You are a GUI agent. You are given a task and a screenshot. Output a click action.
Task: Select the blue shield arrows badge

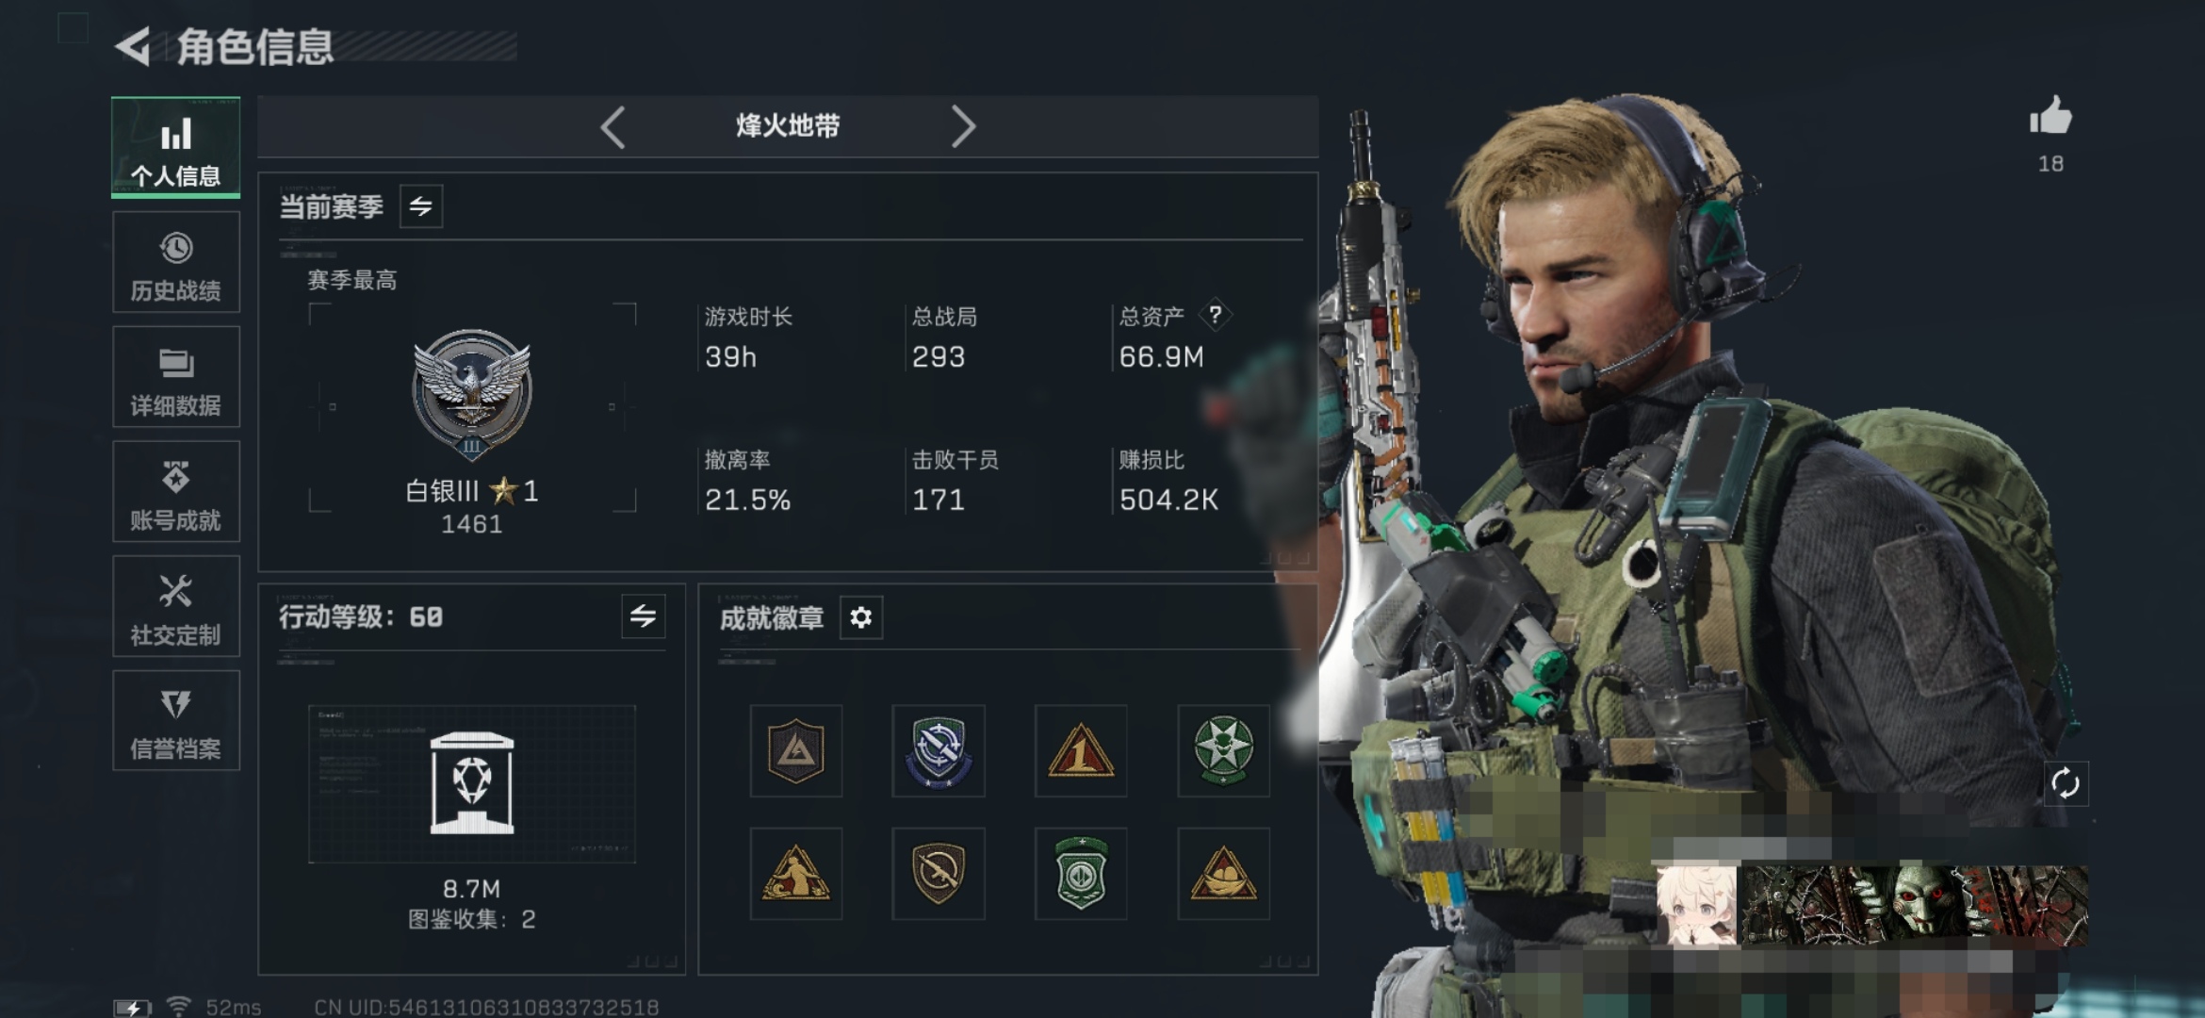(x=939, y=750)
